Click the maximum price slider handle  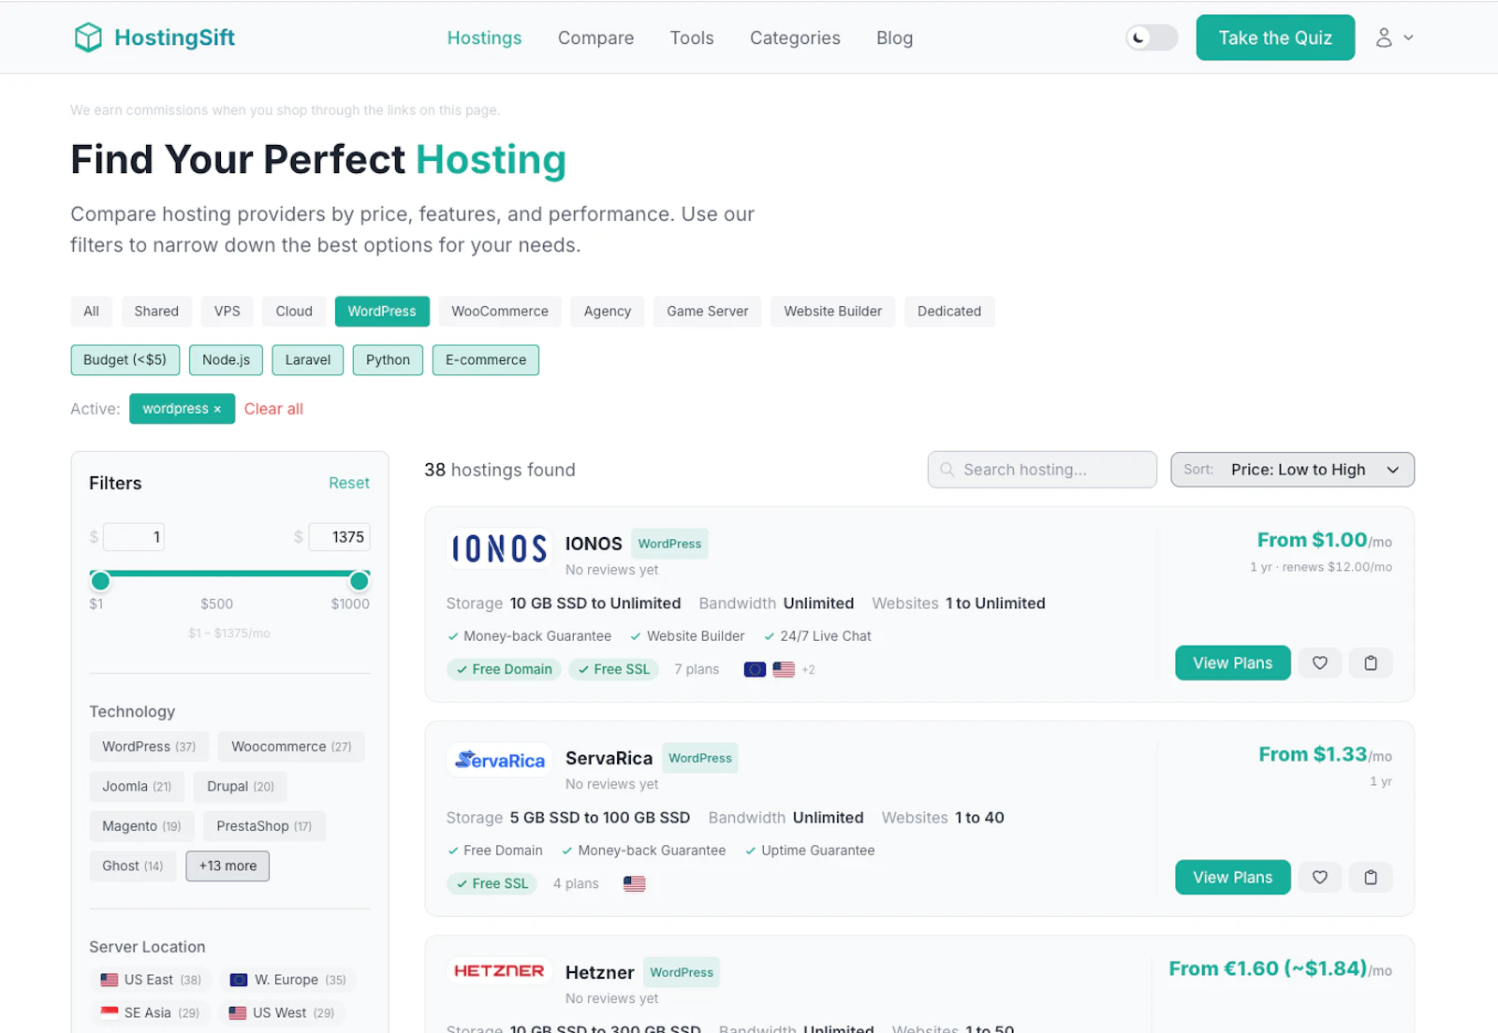point(359,581)
